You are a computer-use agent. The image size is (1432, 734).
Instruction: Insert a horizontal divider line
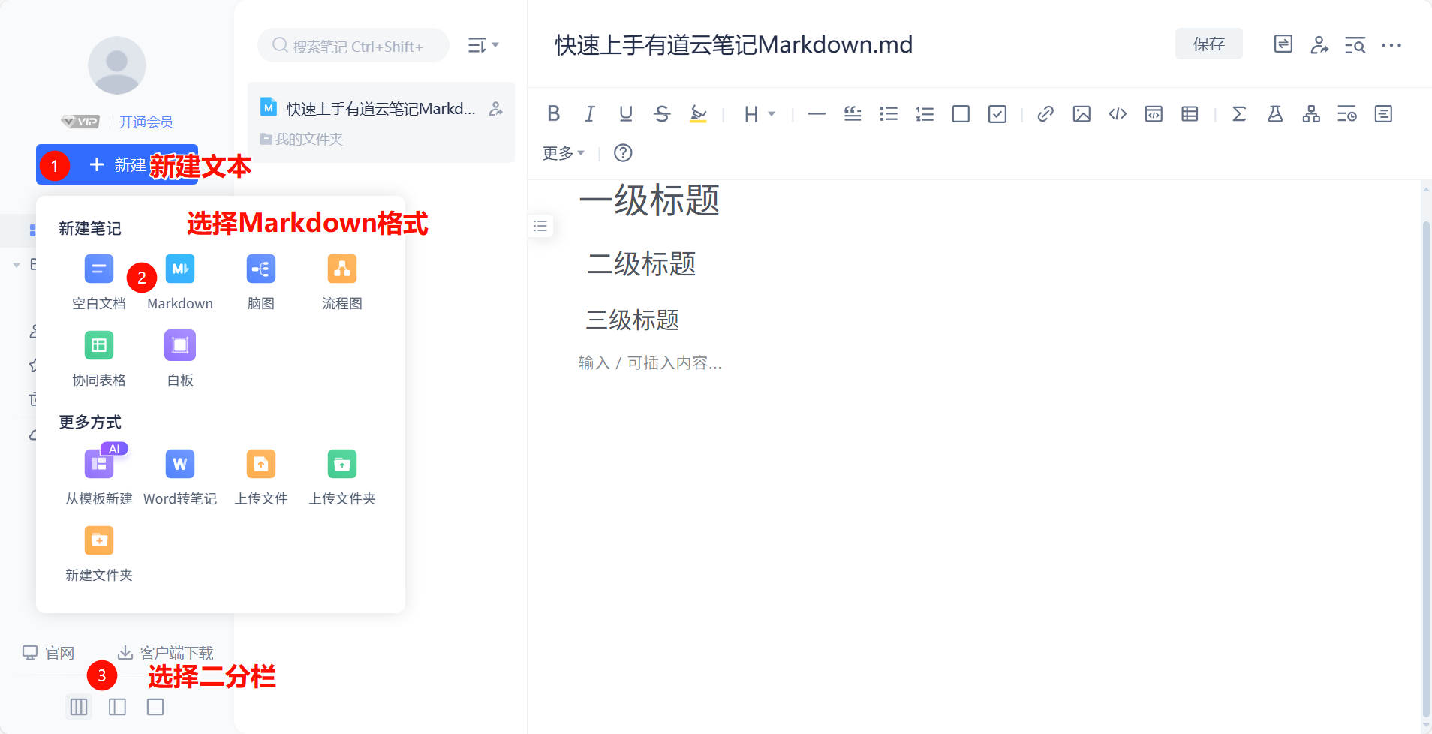[817, 114]
